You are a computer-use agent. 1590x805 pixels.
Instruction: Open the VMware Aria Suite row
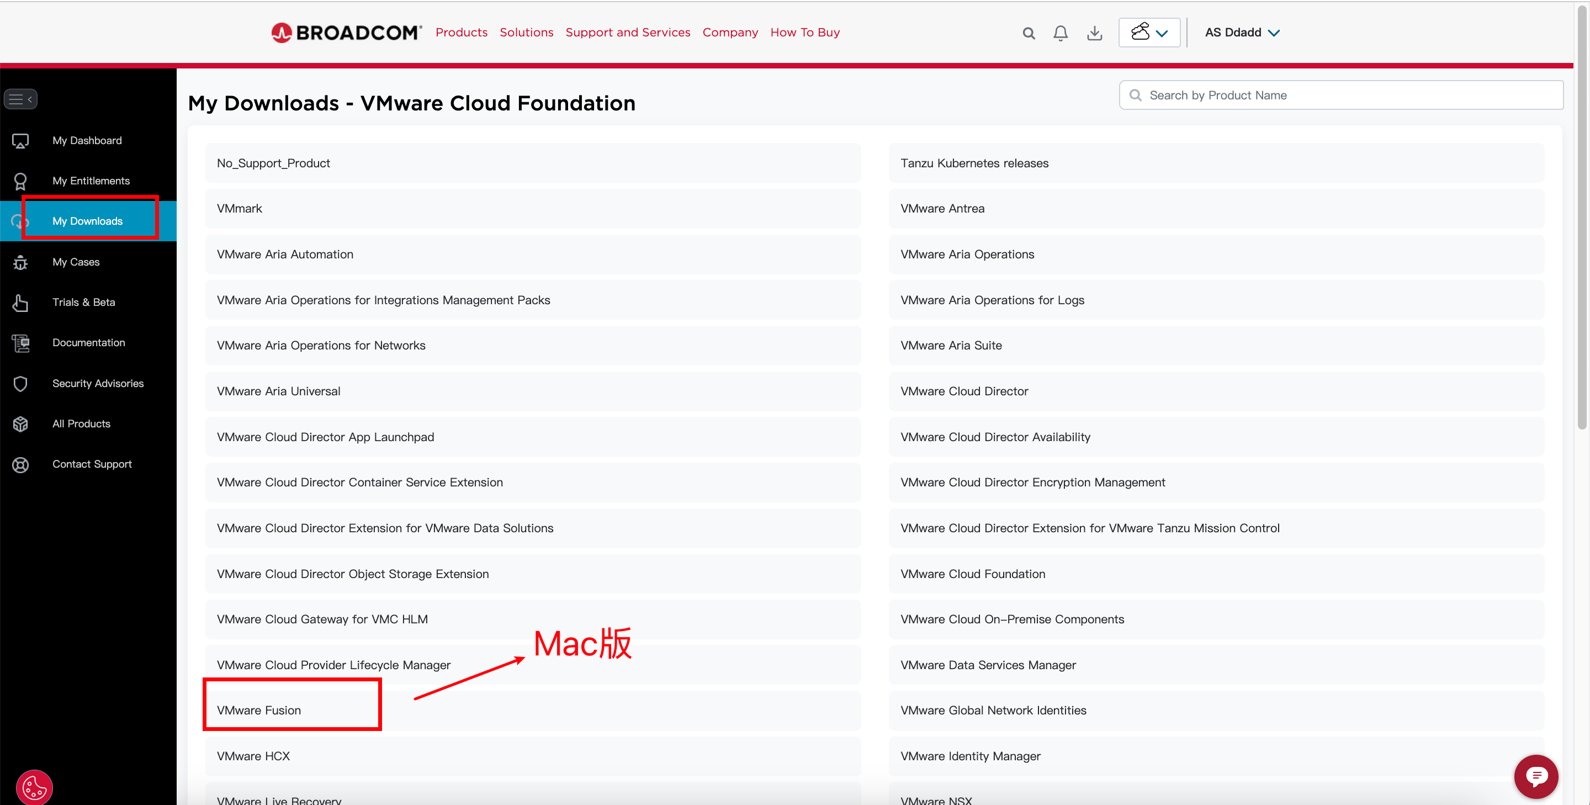coord(1216,345)
